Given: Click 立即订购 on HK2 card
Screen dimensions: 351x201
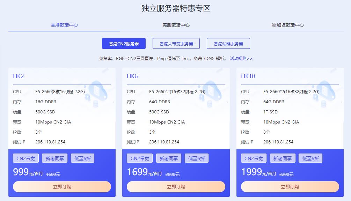Looking at the screenshot, I should point(62,187).
